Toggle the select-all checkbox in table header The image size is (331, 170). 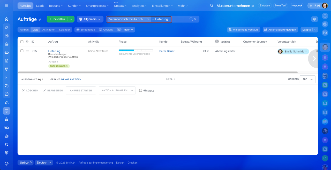tap(22, 42)
